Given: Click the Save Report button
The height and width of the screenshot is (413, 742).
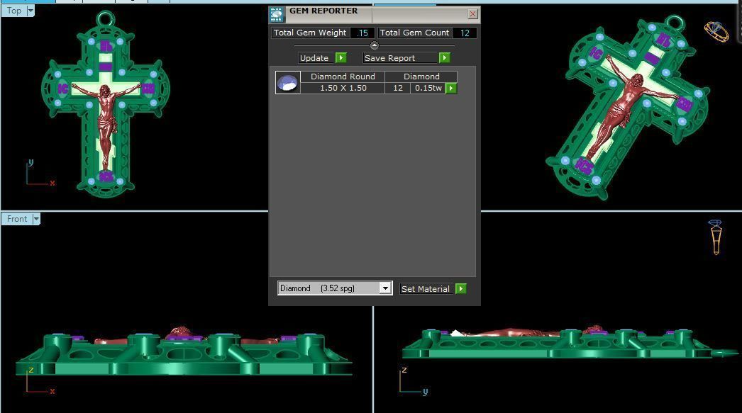Looking at the screenshot, I should click(400, 58).
